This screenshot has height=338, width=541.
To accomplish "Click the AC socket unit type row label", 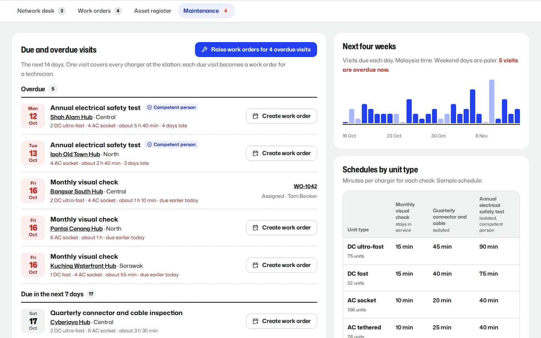I will pyautogui.click(x=362, y=300).
